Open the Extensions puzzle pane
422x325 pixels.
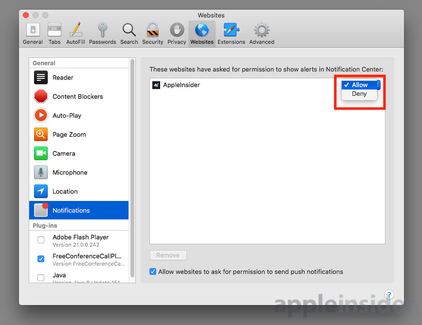pyautogui.click(x=231, y=34)
